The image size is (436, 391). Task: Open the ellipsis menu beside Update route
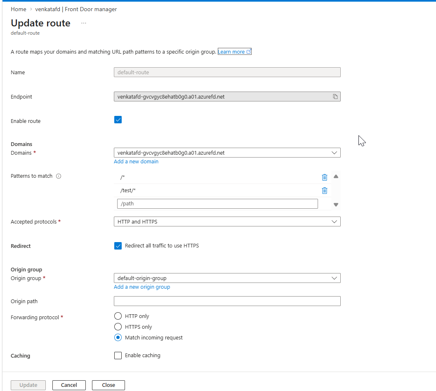(x=84, y=23)
